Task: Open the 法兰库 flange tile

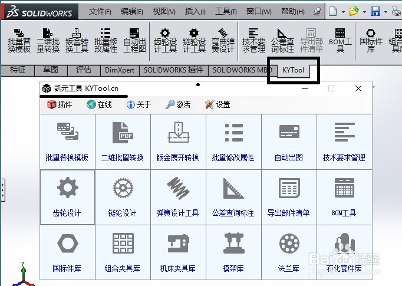Action: pyautogui.click(x=289, y=252)
